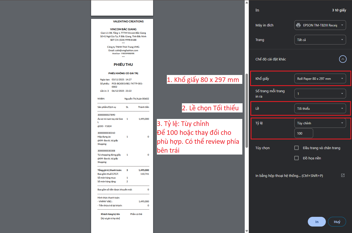The width and height of the screenshot is (352, 233).
Task: Open 'Số trang mỗi trang in ra' dropdown
Action: click(x=320, y=94)
